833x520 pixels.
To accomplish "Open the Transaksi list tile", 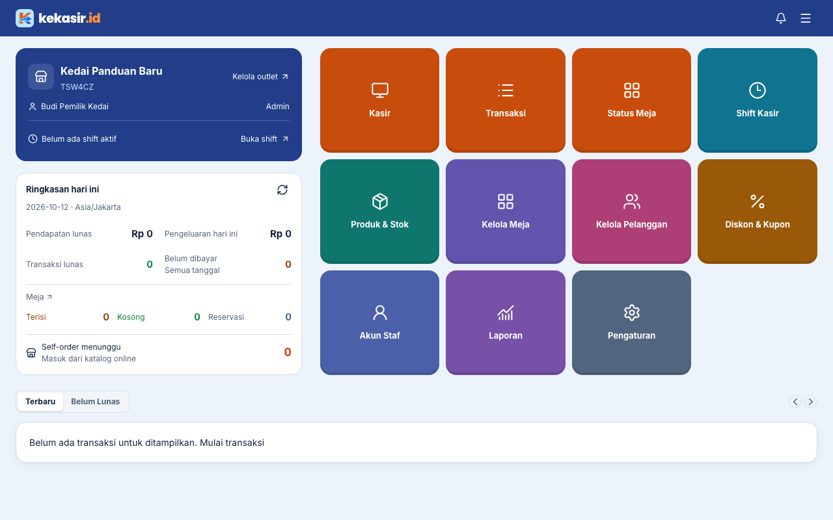I will [506, 100].
